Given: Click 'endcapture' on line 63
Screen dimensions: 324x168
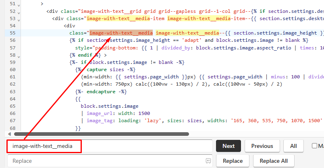Looking at the screenshot, I should 101,92.
